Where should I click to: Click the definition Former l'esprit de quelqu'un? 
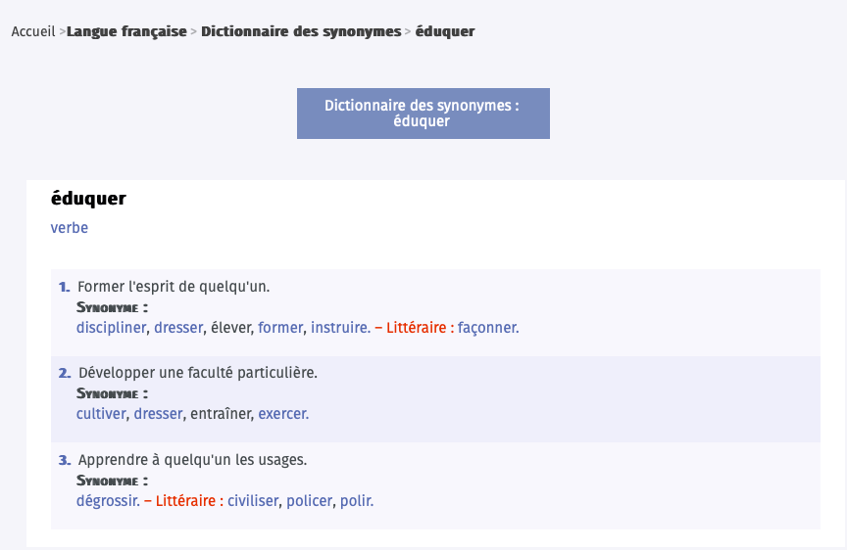point(173,287)
